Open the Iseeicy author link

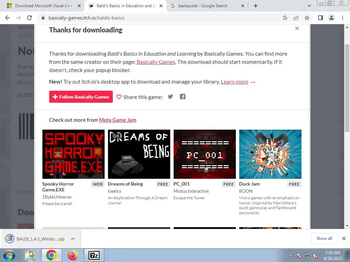pyautogui.click(x=115, y=191)
